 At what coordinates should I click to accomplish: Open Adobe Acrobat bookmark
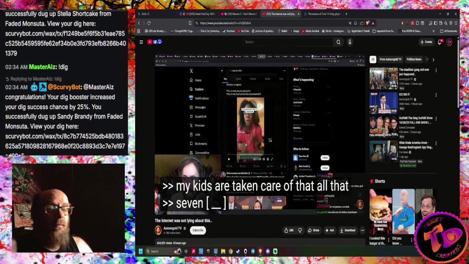[310, 31]
